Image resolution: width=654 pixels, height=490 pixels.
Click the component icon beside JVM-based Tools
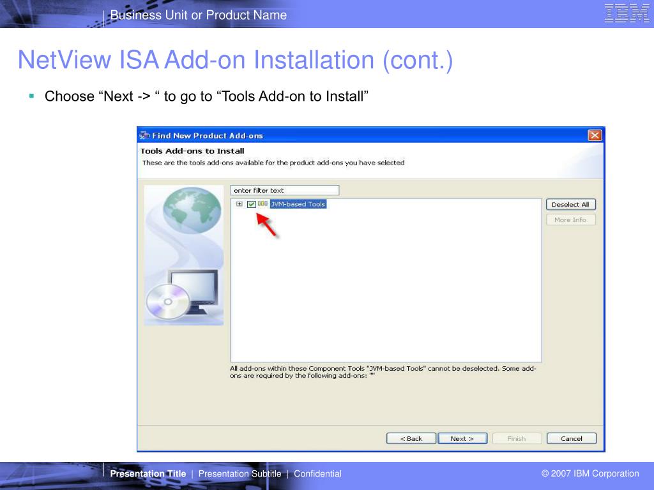pyautogui.click(x=262, y=204)
